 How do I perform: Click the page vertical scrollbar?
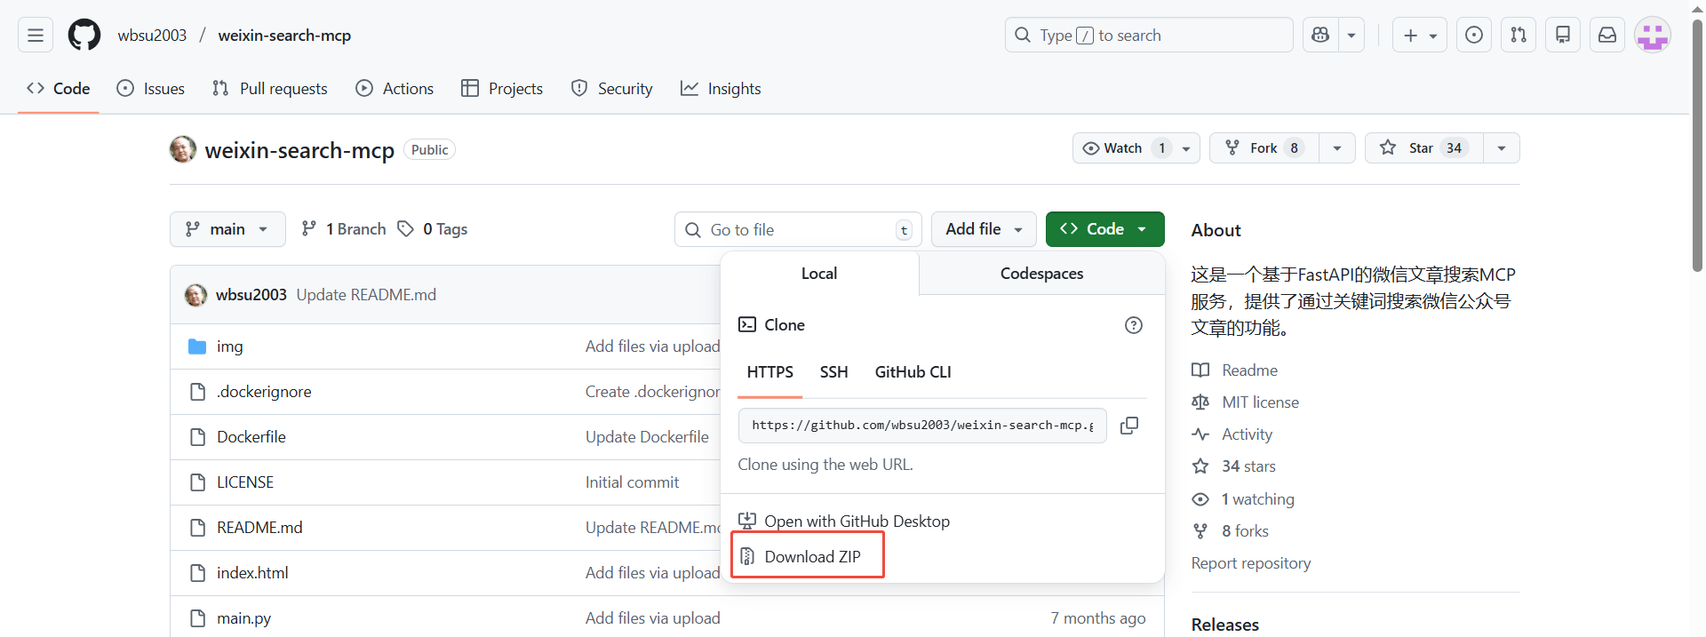pyautogui.click(x=1697, y=147)
